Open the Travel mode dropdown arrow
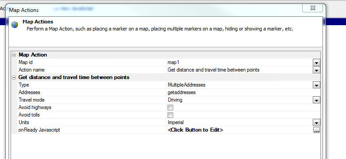 point(316,100)
